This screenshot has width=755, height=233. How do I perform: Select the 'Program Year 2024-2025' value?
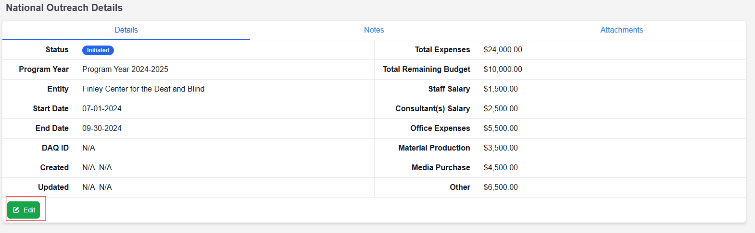pyautogui.click(x=125, y=69)
